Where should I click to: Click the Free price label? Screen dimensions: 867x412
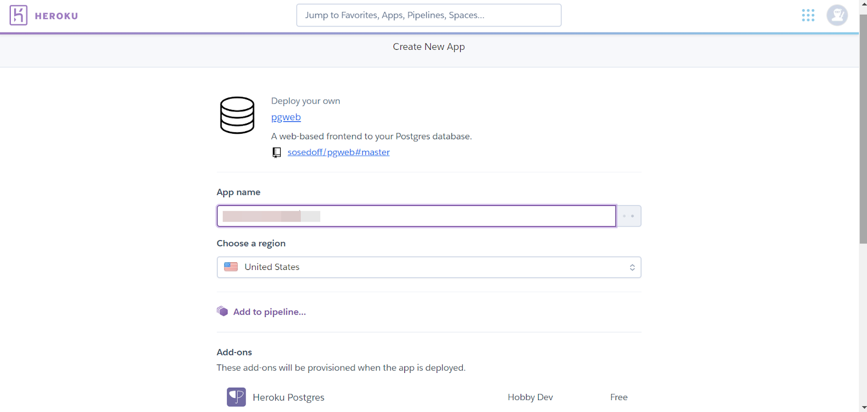(x=619, y=397)
